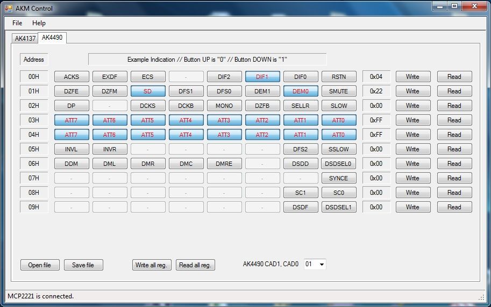Toggle the EXDF bit in register 00H

pyautogui.click(x=110, y=77)
